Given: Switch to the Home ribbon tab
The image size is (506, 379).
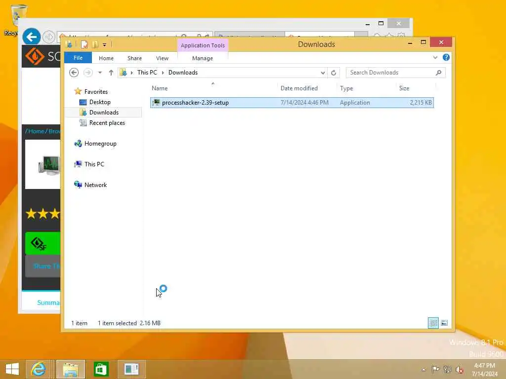Looking at the screenshot, I should [106, 58].
